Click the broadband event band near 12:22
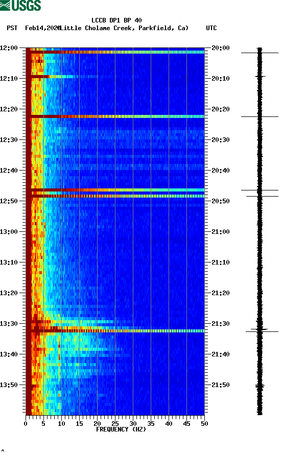Screen dimensions: 282x456 tap(115, 116)
